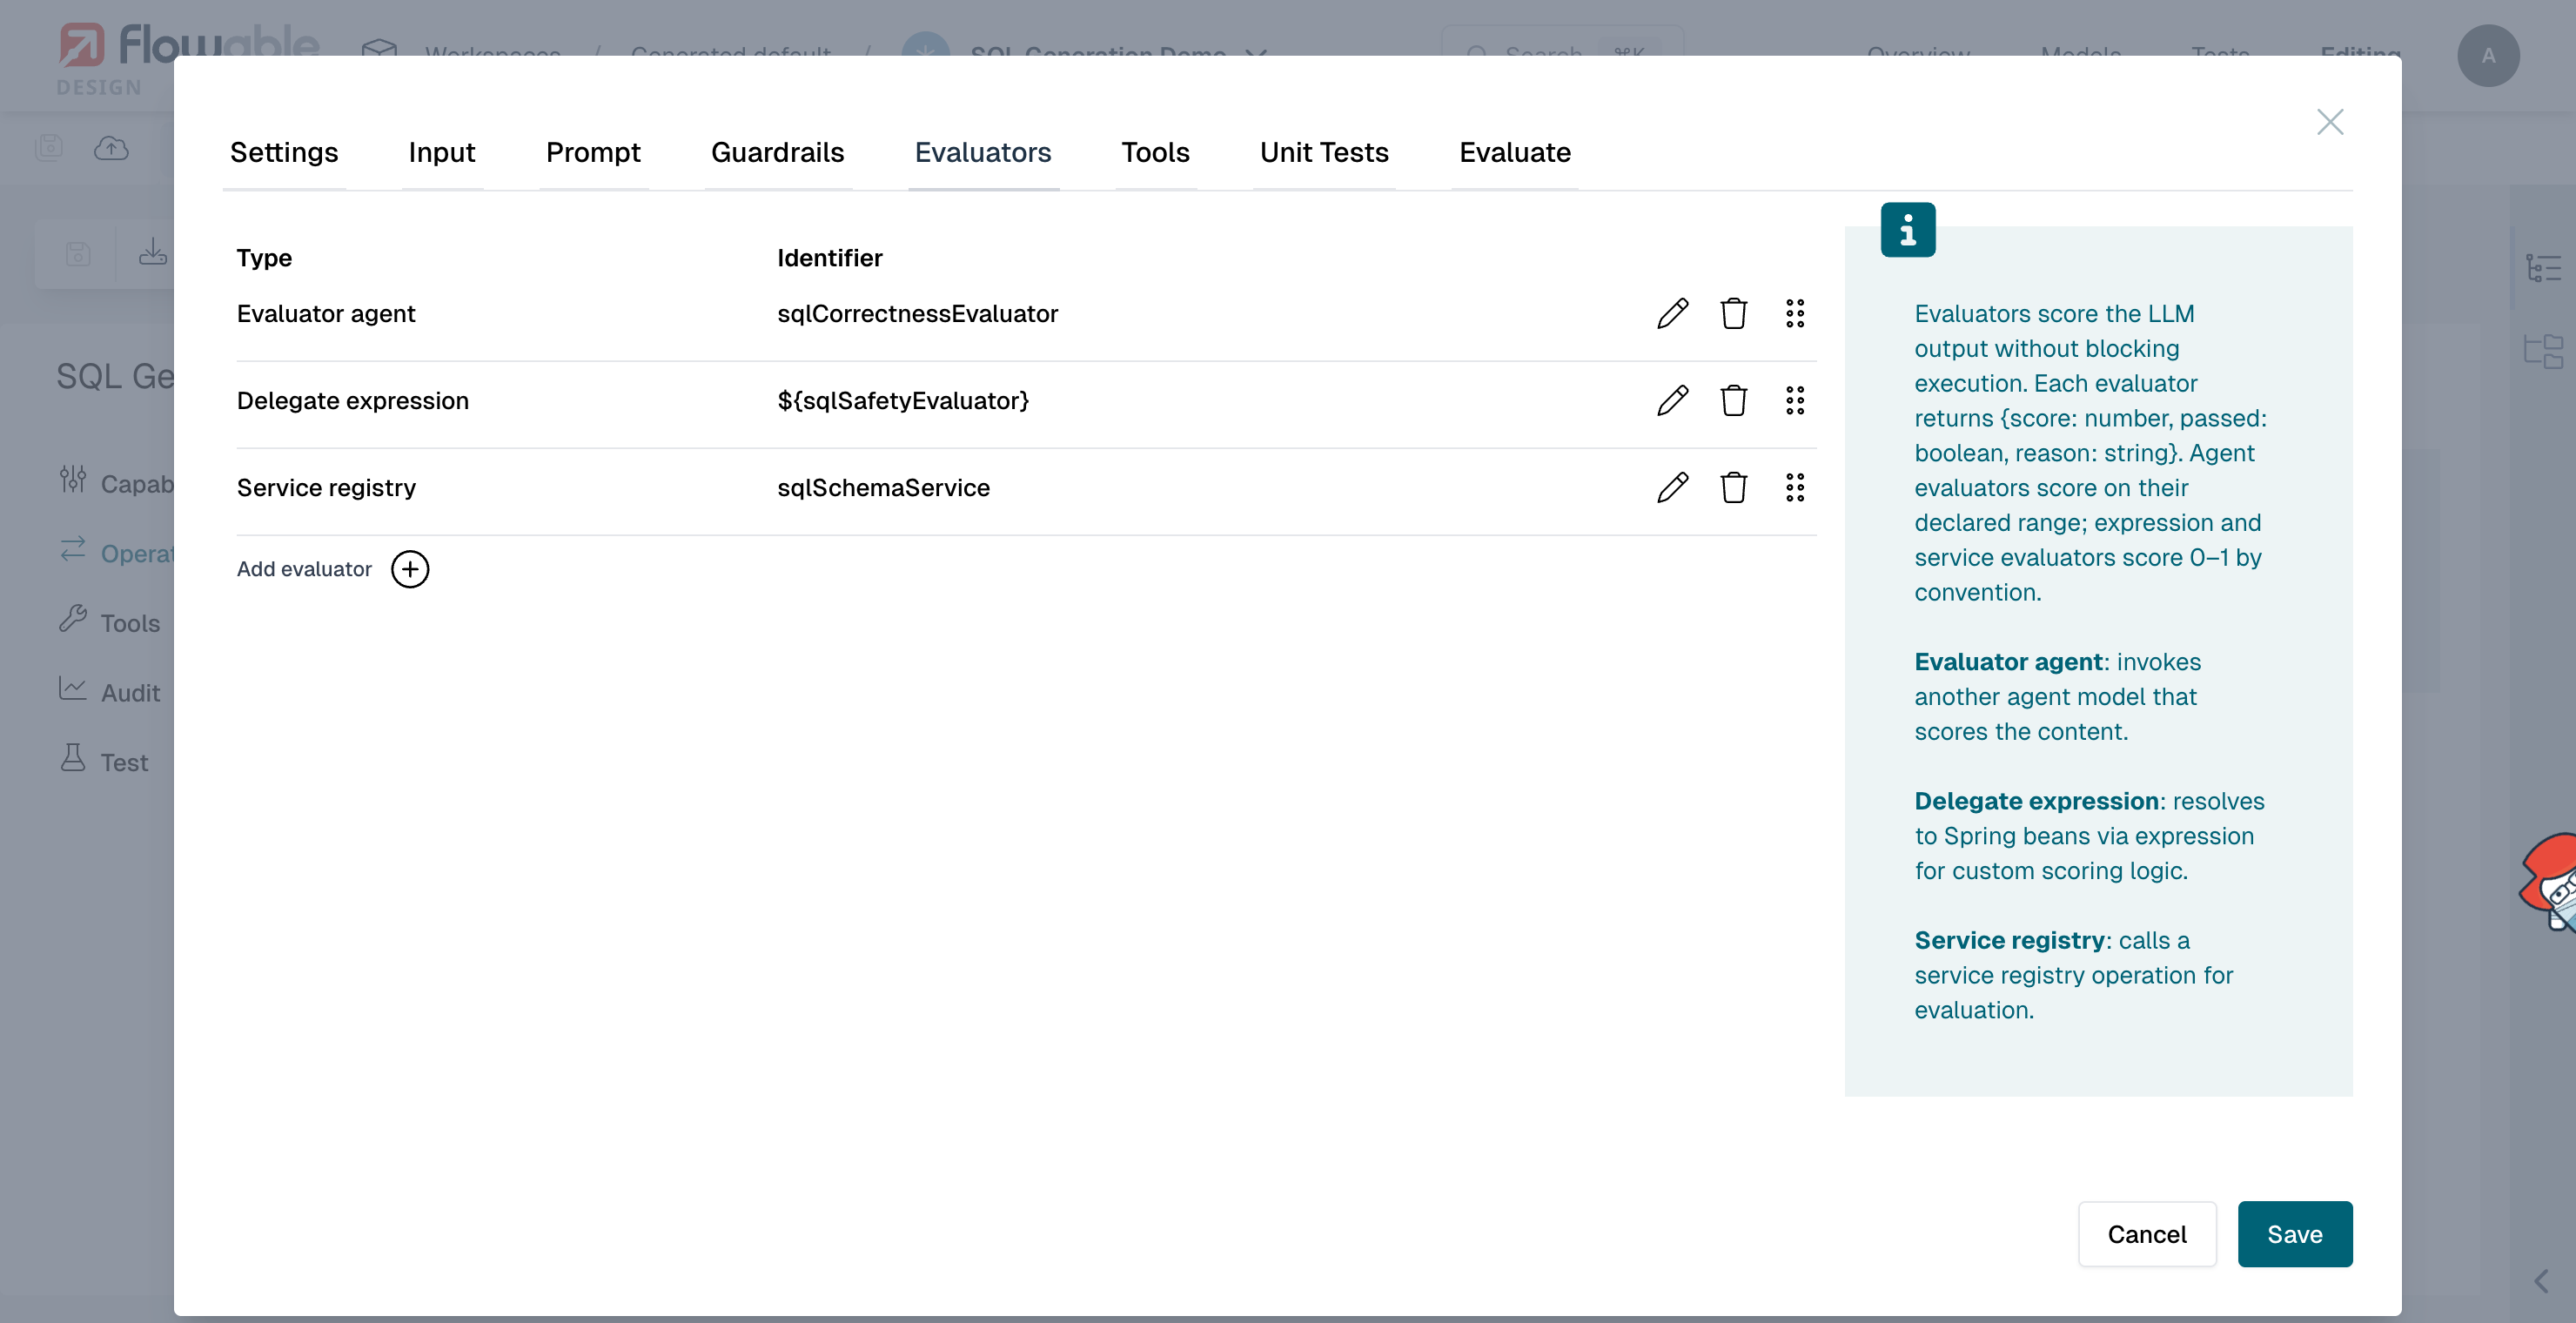Click the Operations arrows icon in sidebar
This screenshot has height=1323, width=2576.
tap(73, 549)
